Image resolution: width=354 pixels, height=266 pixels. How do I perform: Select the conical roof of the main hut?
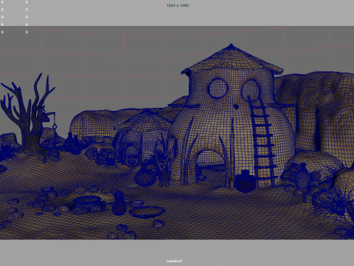[232, 59]
